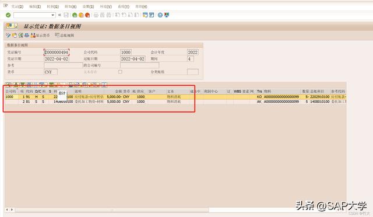Click the Find Next icon
Image resolution: width=373 pixels, height=217 pixels.
pyautogui.click(x=109, y=15)
